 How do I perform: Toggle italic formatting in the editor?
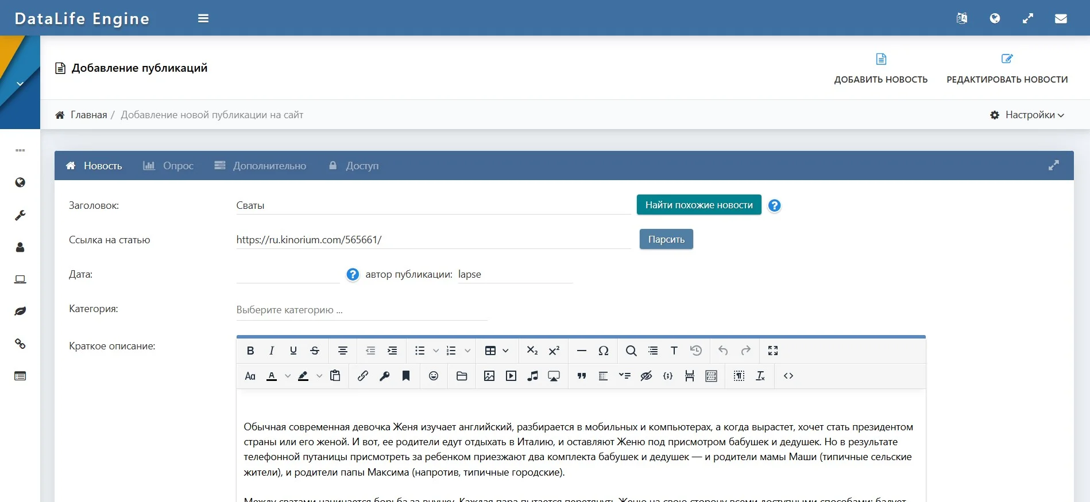click(272, 351)
